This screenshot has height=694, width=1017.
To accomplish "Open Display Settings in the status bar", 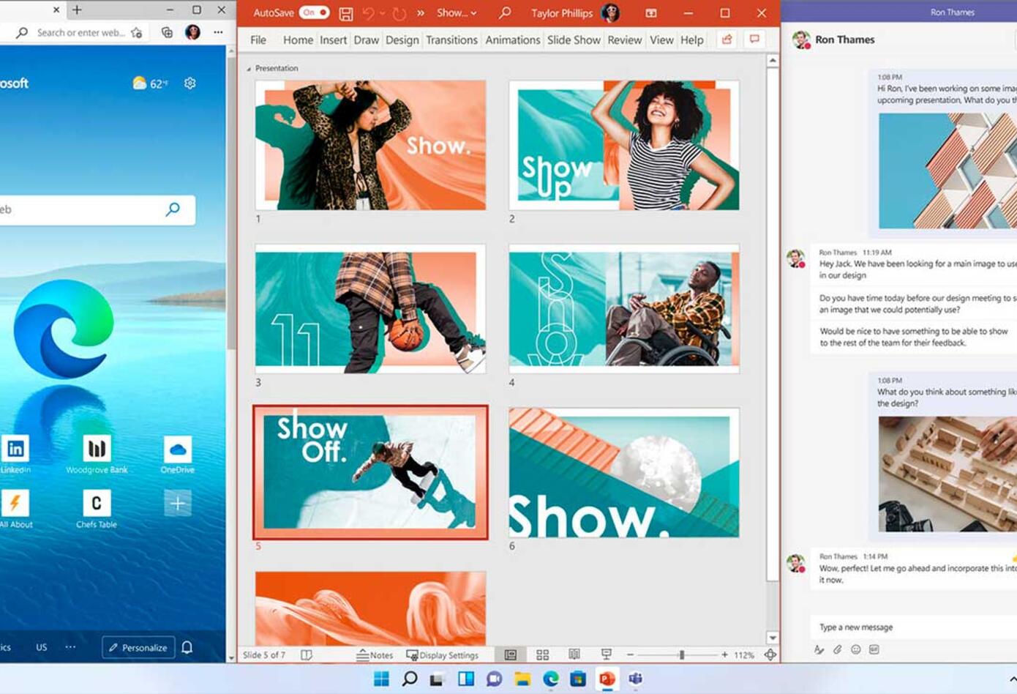I will tap(442, 655).
